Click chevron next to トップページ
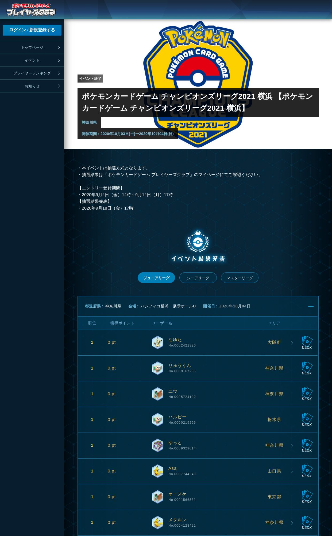 tap(59, 47)
